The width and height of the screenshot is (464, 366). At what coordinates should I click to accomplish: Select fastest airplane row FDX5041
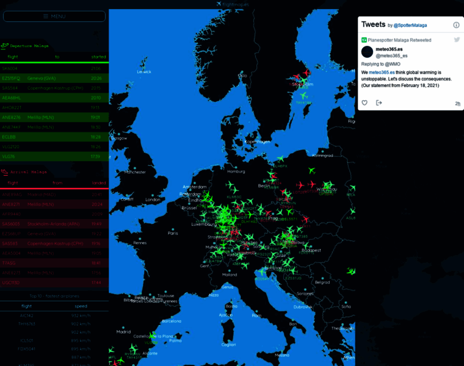pyautogui.click(x=54, y=349)
